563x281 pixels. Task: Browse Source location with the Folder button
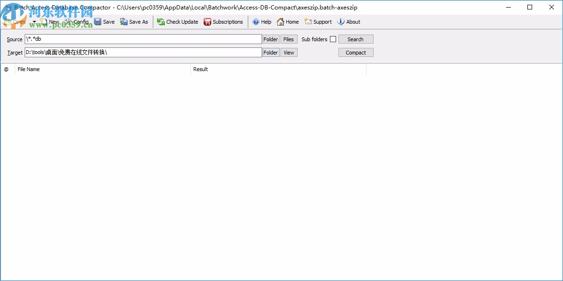(x=270, y=39)
